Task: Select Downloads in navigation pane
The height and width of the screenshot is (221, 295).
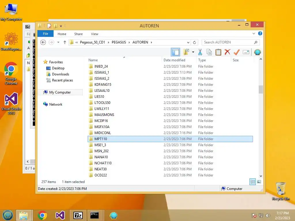Action: (60, 74)
